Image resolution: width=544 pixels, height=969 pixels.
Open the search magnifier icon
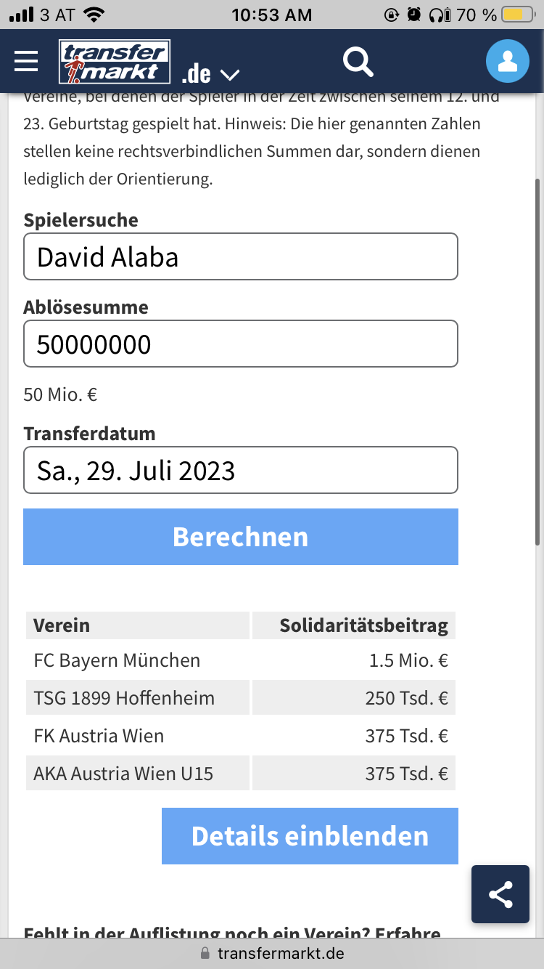click(358, 62)
